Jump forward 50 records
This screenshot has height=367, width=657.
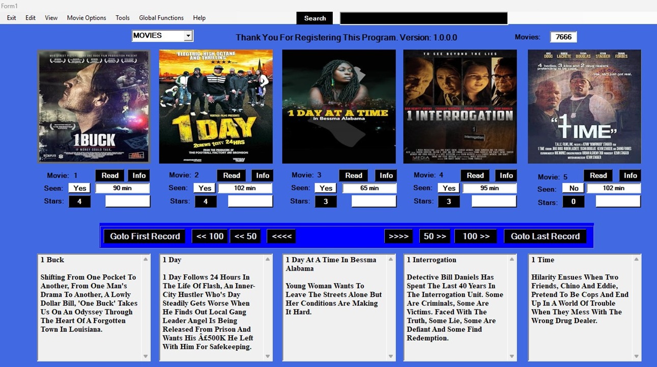point(435,236)
